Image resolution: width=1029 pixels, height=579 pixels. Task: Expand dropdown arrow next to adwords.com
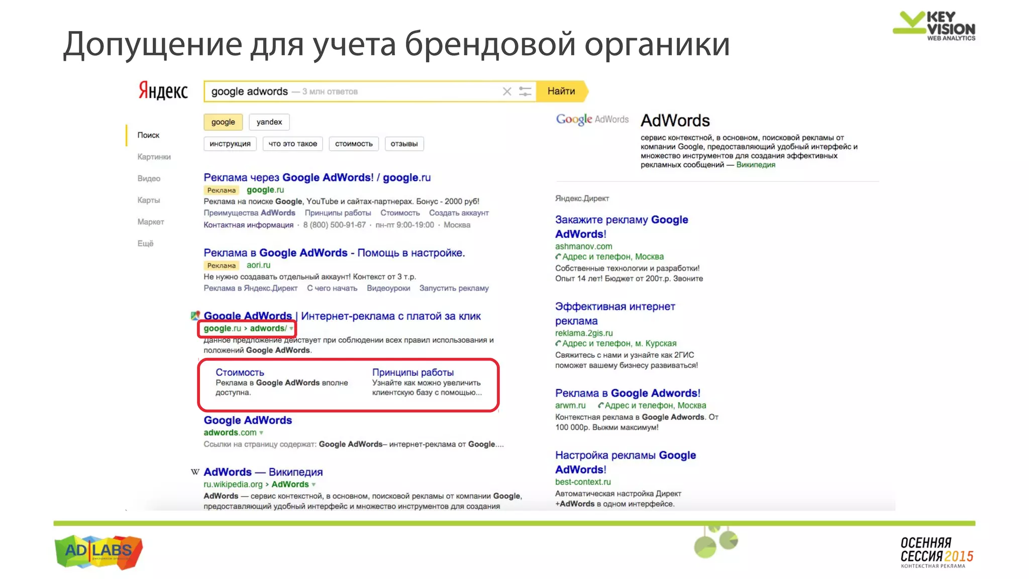tap(261, 433)
